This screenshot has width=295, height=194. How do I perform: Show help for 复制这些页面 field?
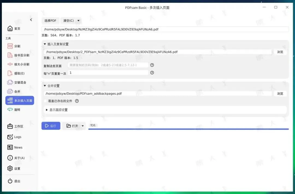[152, 65]
